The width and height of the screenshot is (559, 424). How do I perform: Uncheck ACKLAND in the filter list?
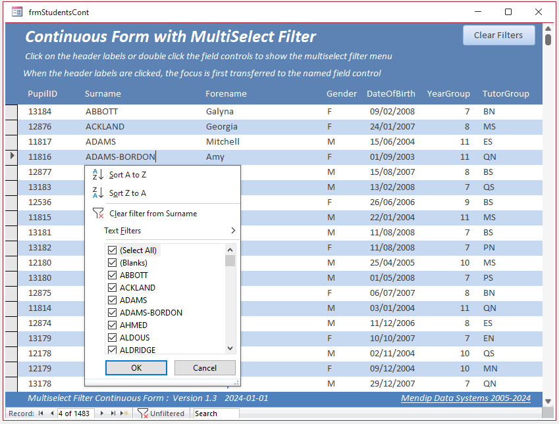click(113, 288)
